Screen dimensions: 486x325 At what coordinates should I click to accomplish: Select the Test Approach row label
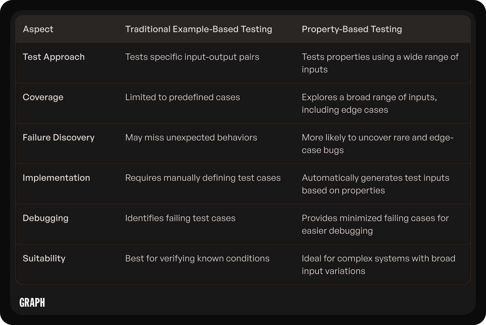(54, 57)
